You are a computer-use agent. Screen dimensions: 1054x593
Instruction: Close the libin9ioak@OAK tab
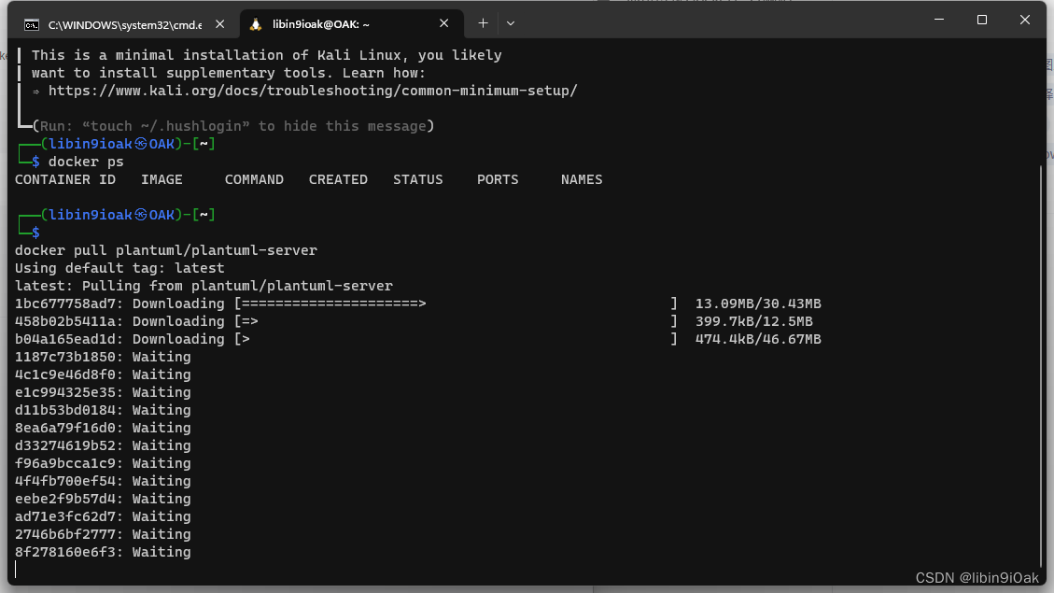445,23
